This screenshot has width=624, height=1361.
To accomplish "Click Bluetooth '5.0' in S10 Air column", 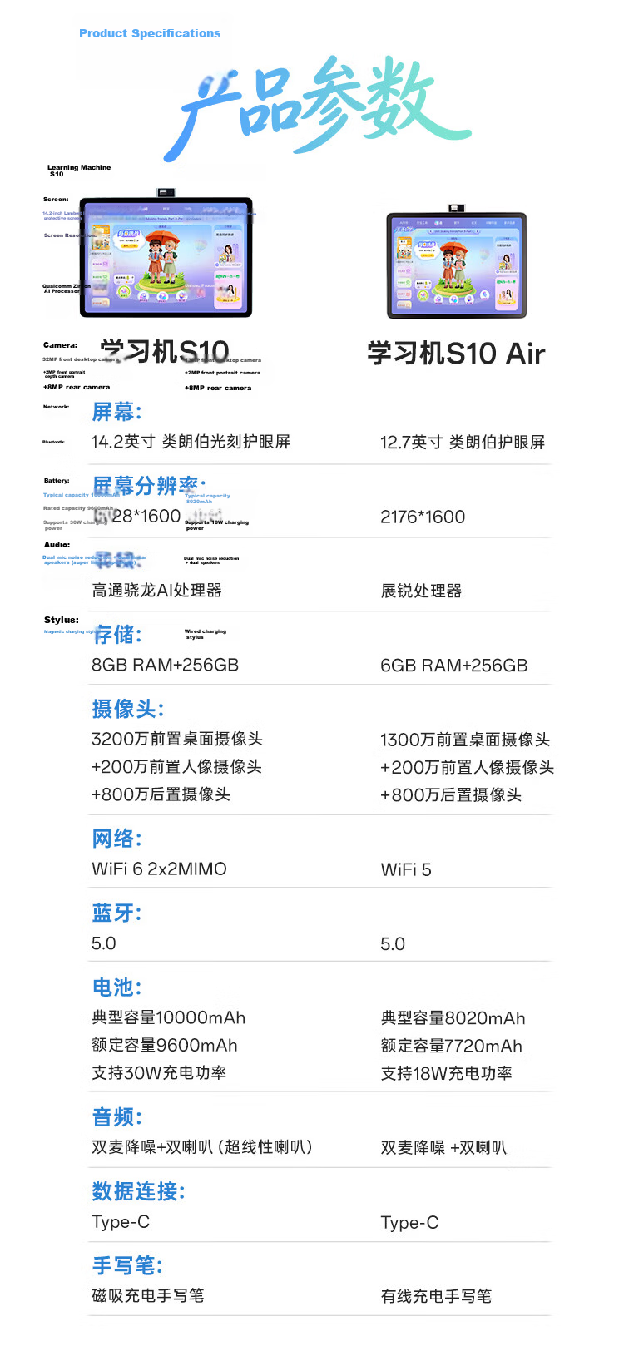I will [x=393, y=944].
